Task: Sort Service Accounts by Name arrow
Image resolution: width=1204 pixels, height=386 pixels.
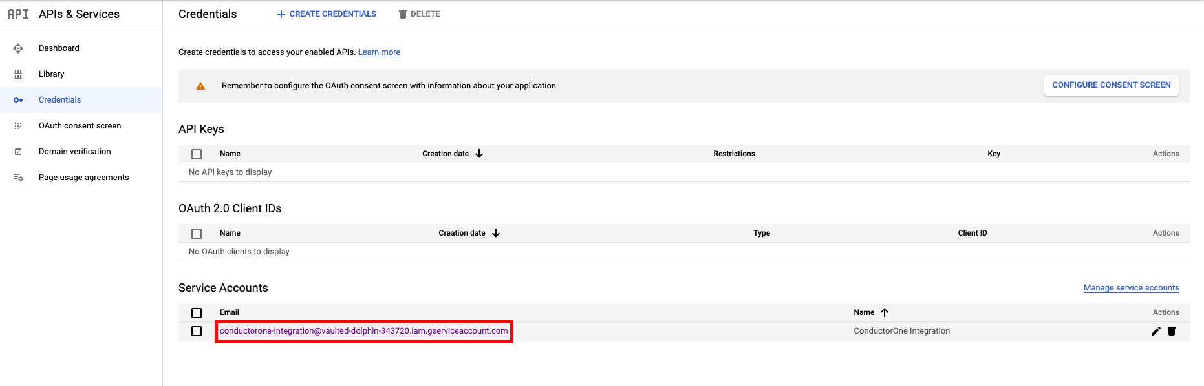Action: coord(885,312)
